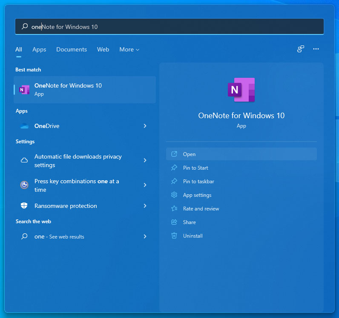The width and height of the screenshot is (339, 318).
Task: Expand the OneDrive result chevron
Action: [145, 126]
